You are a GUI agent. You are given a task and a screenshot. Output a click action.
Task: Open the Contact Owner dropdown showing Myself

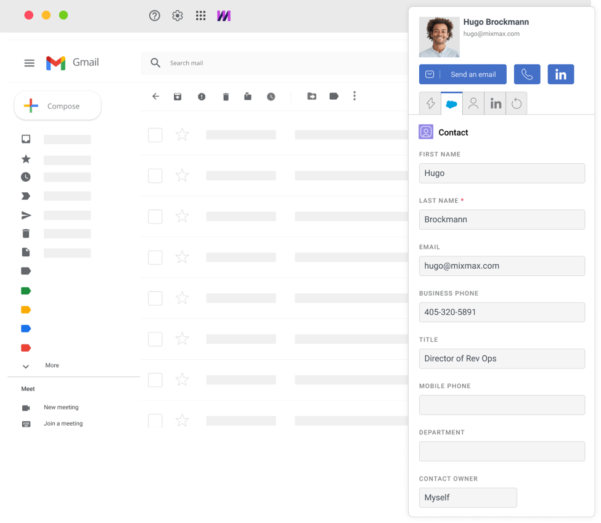pyautogui.click(x=467, y=497)
